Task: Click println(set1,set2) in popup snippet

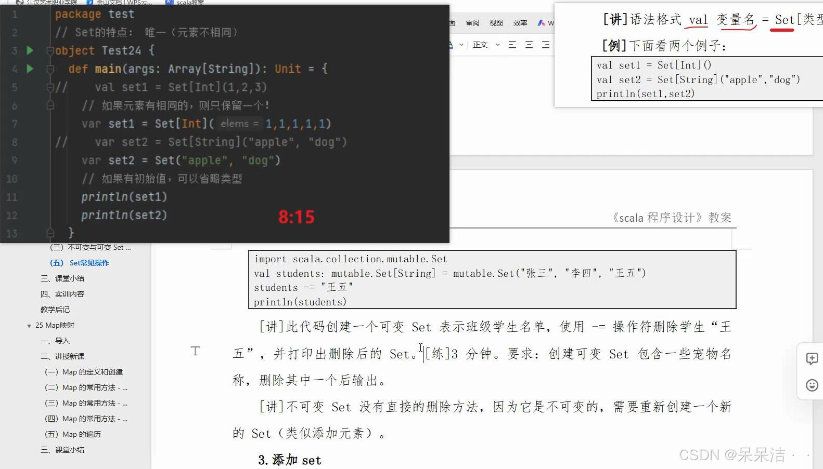Action: [x=646, y=93]
